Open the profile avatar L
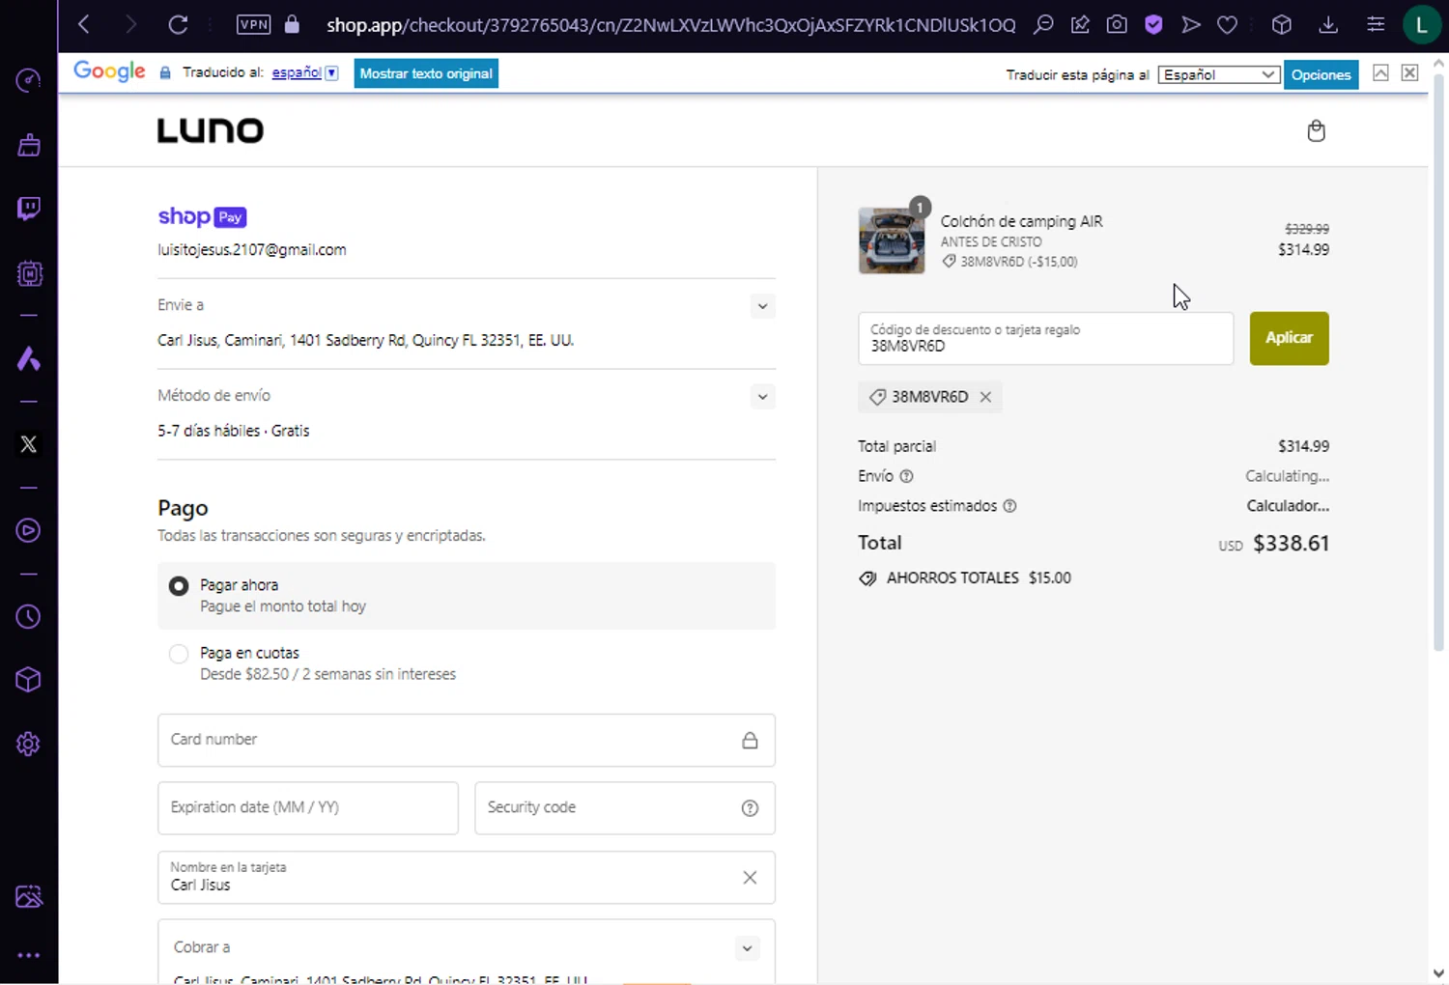Image resolution: width=1449 pixels, height=985 pixels. [1422, 25]
